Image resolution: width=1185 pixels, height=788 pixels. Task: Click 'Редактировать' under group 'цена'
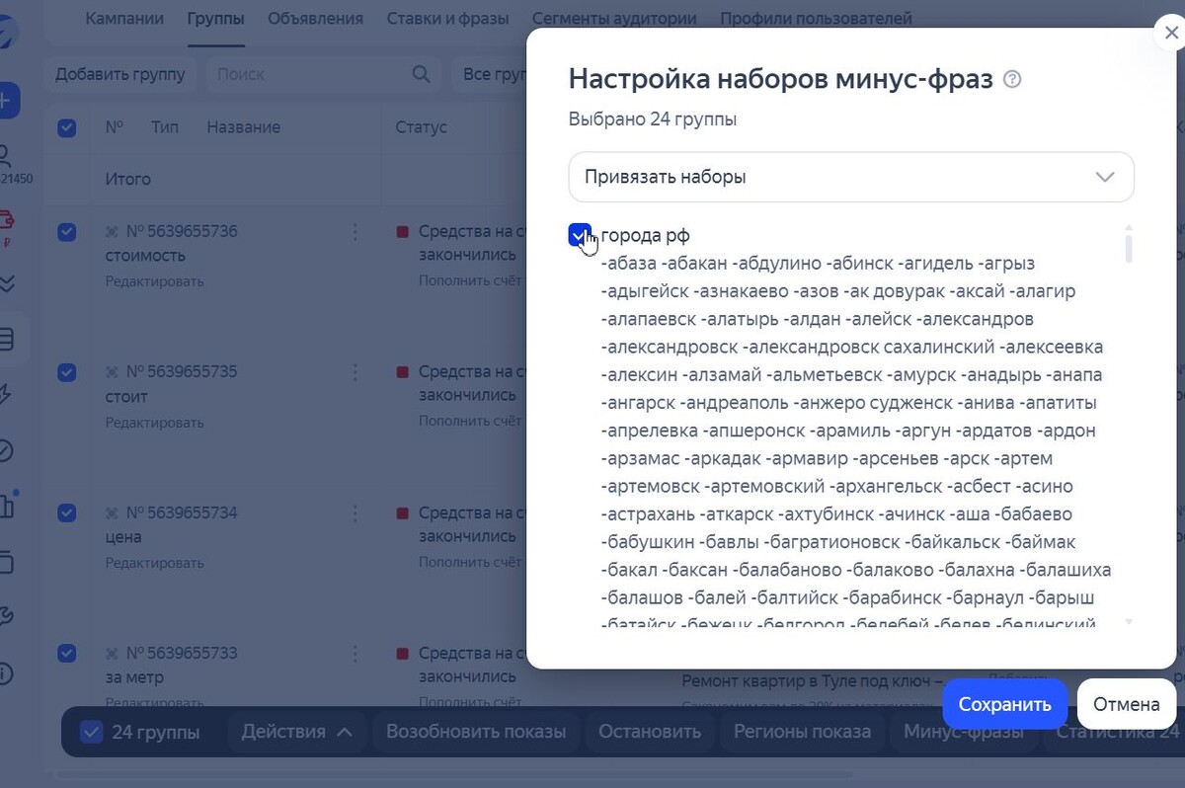point(155,563)
